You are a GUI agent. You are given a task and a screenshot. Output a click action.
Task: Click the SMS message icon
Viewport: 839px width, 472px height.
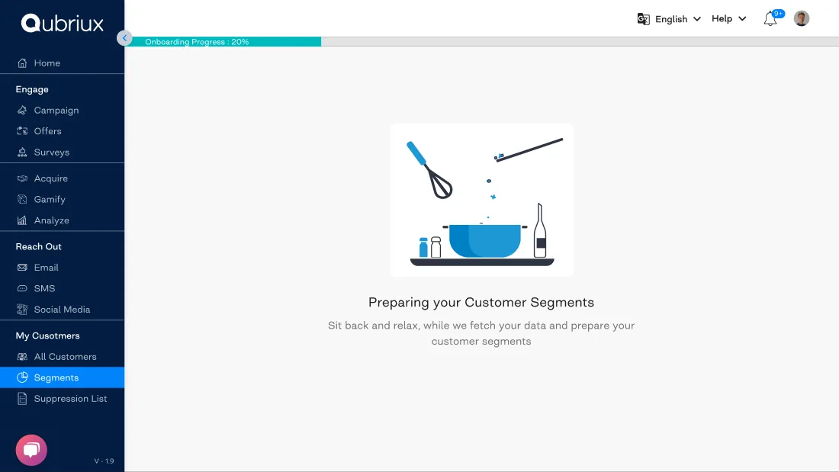click(x=22, y=288)
